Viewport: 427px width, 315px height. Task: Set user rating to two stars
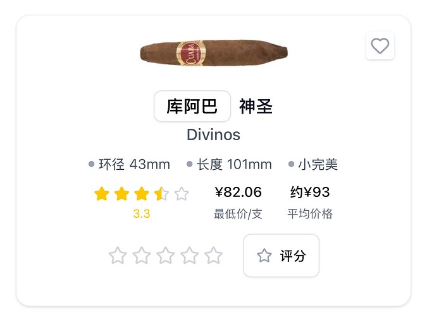point(142,256)
